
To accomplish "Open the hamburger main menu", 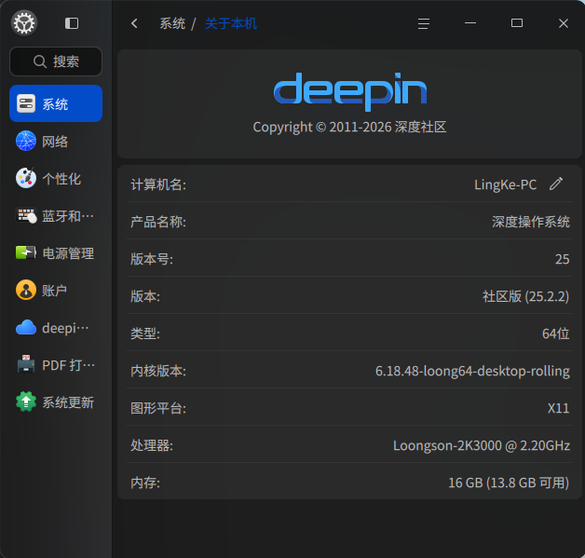I will coord(424,23).
